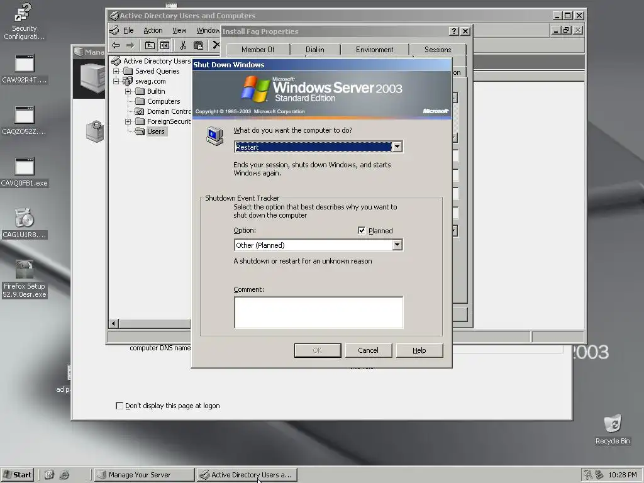Screen dimensions: 644x483
Task: Click the Internet Explorer quick launch icon
Action: pyautogui.click(x=65, y=475)
